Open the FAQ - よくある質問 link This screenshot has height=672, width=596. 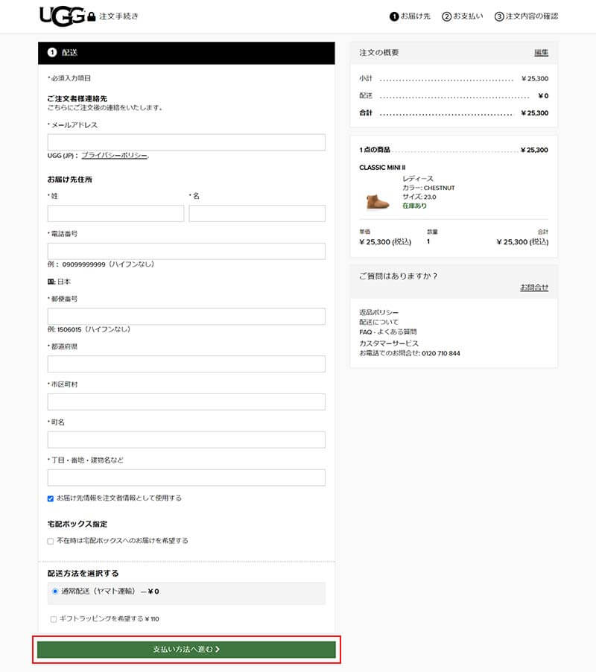(x=387, y=332)
